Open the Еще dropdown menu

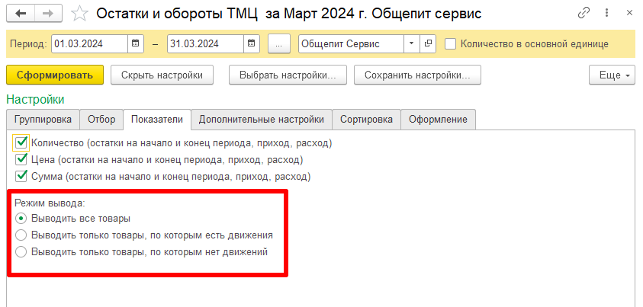coord(612,75)
